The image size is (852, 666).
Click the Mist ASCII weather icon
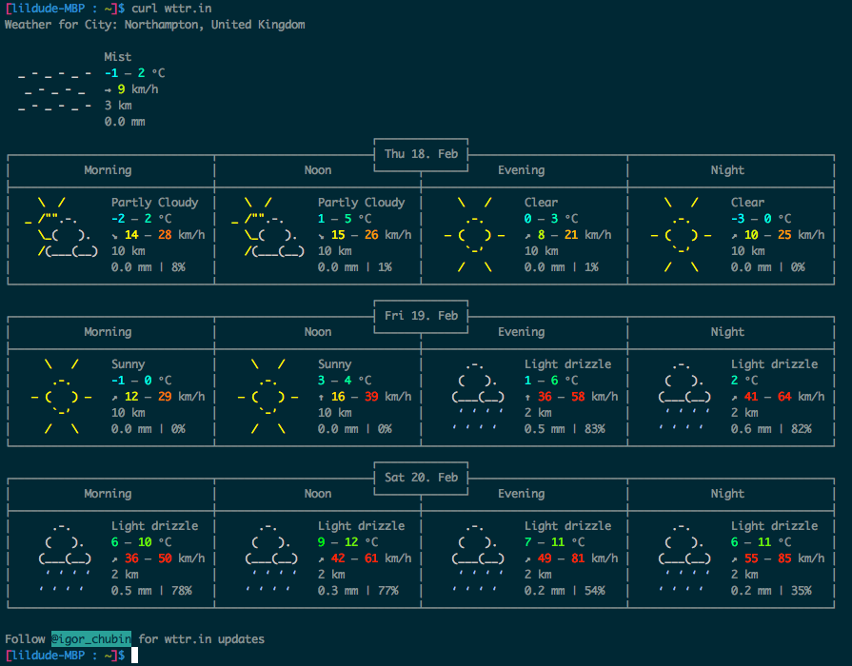click(x=54, y=89)
